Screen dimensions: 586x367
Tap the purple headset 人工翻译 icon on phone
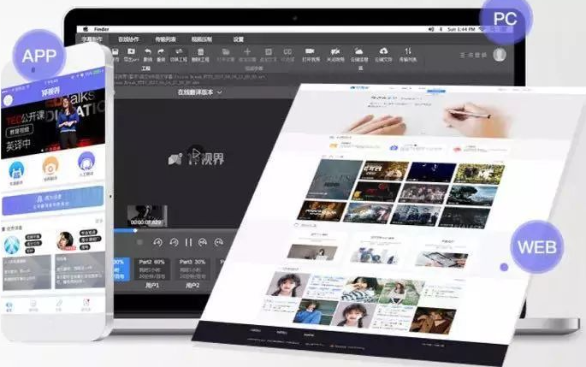pos(86,161)
